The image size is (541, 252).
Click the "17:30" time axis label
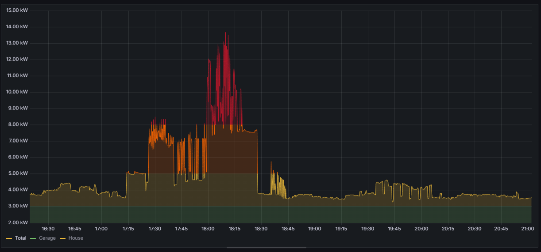[155, 229]
